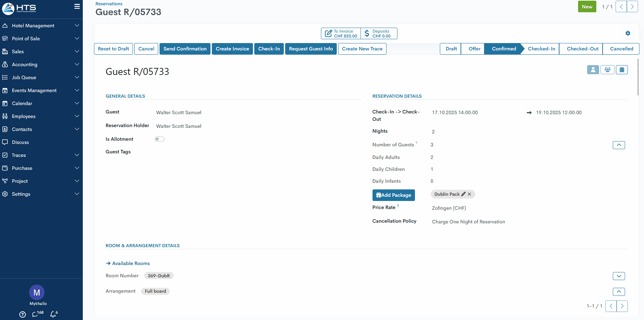Collapse the Number of Guests section
Viewport: 644px width, 320px height.
pos(618,145)
